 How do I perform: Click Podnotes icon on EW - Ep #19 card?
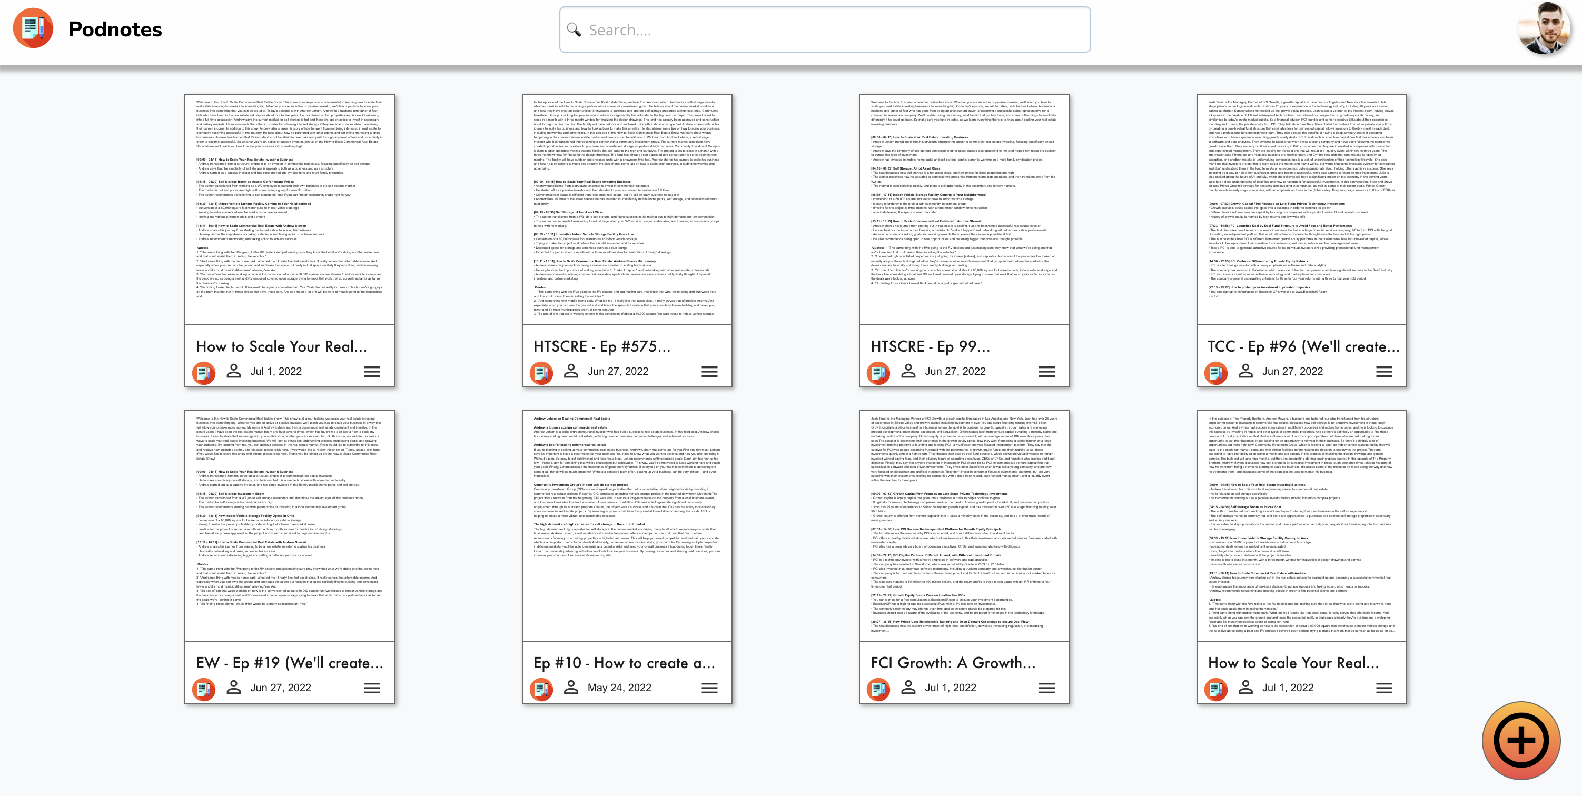click(204, 689)
